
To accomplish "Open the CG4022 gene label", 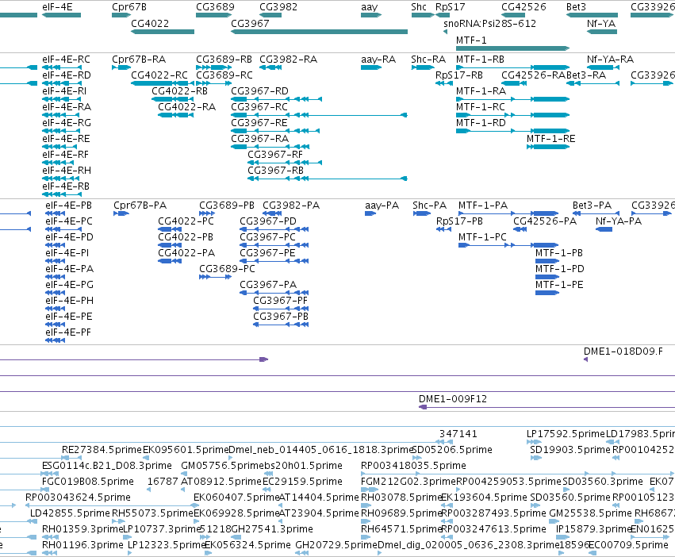I will coord(150,23).
